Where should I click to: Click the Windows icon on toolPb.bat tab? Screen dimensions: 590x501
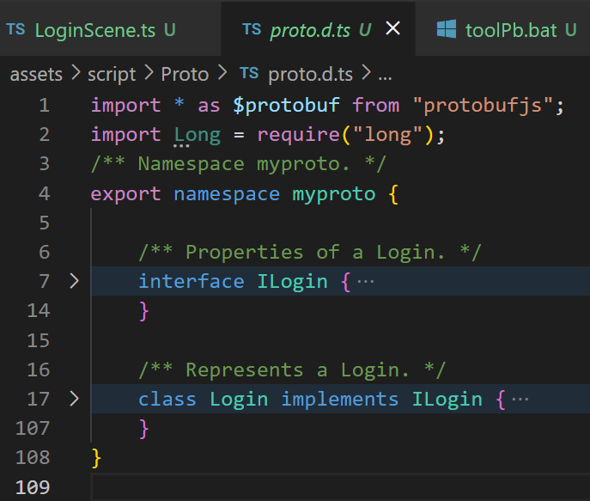[447, 29]
